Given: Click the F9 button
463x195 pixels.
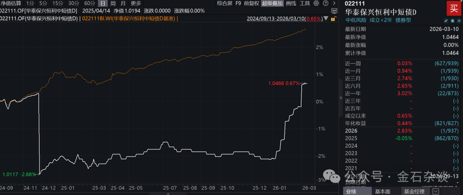Looking at the screenshot, I should point(238,3).
